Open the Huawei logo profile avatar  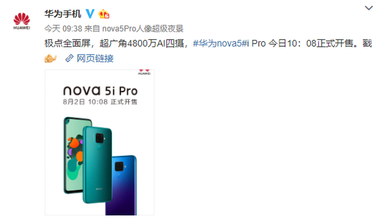(21, 21)
